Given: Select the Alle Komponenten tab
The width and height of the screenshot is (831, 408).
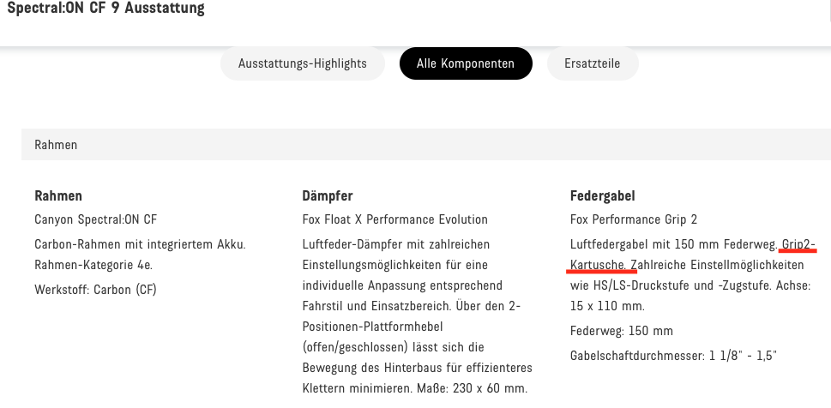Looking at the screenshot, I should tap(466, 63).
